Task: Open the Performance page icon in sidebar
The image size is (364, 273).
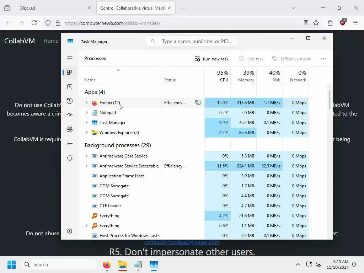Action: pyautogui.click(x=70, y=87)
